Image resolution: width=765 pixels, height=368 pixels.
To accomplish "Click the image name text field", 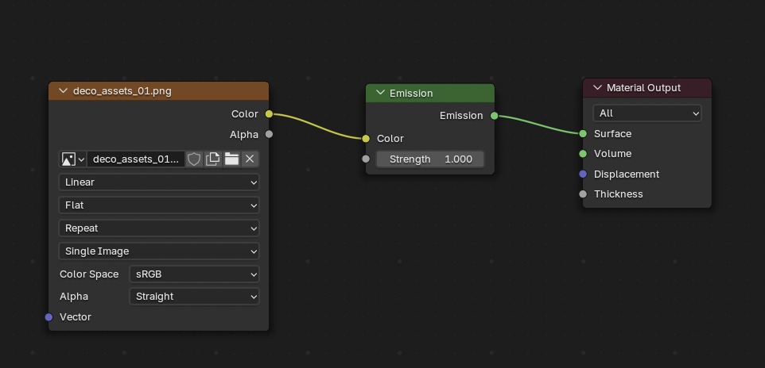I will click(x=135, y=159).
